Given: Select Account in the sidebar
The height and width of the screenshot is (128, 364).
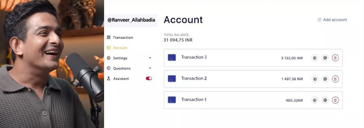Looking at the screenshot, I should [x=120, y=48].
